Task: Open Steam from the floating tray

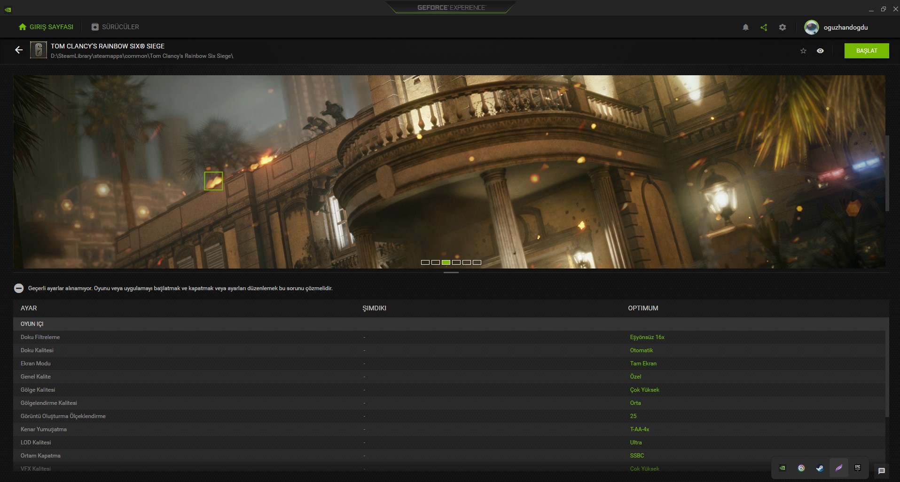Action: tap(820, 468)
